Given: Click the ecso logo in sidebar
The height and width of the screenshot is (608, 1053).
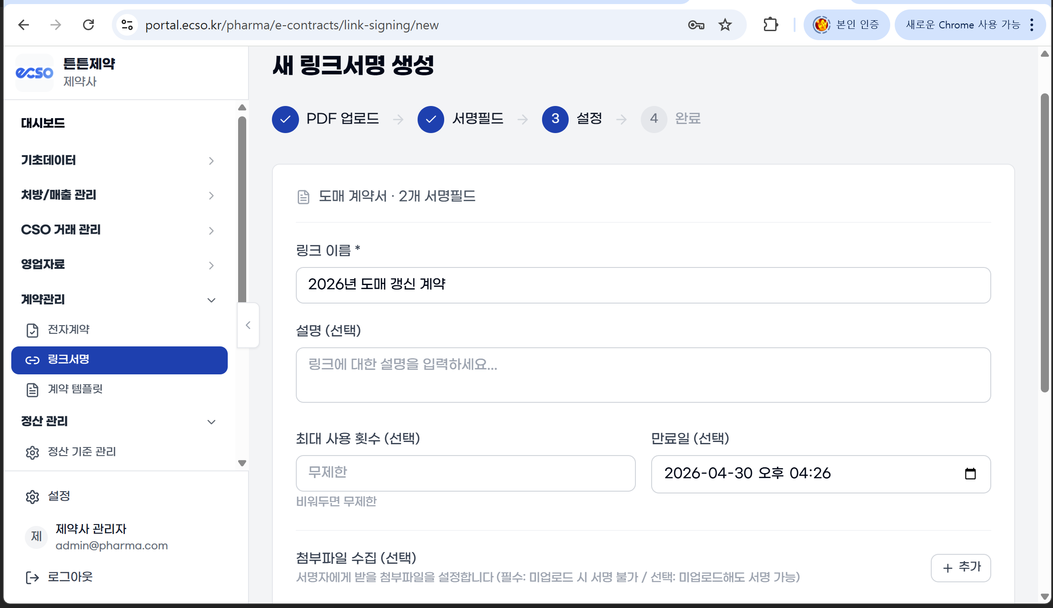Looking at the screenshot, I should pos(34,73).
